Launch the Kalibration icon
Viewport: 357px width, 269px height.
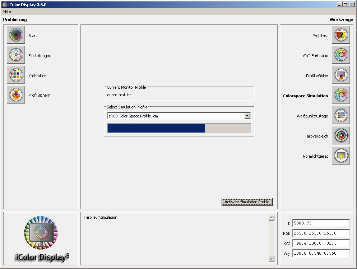(x=16, y=75)
